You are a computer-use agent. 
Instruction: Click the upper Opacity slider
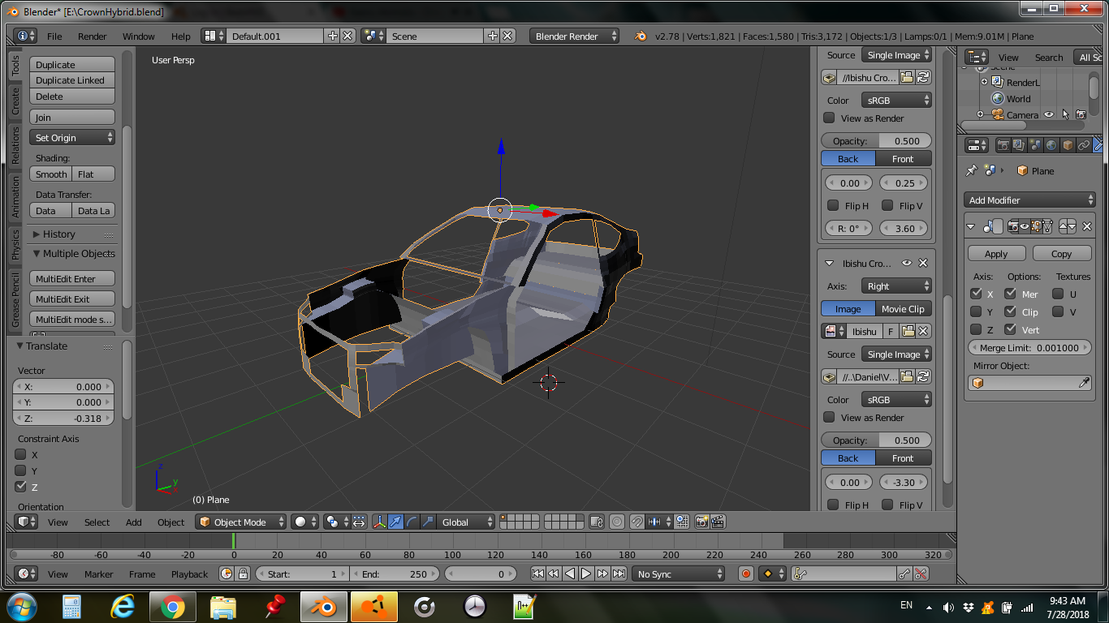coord(876,140)
